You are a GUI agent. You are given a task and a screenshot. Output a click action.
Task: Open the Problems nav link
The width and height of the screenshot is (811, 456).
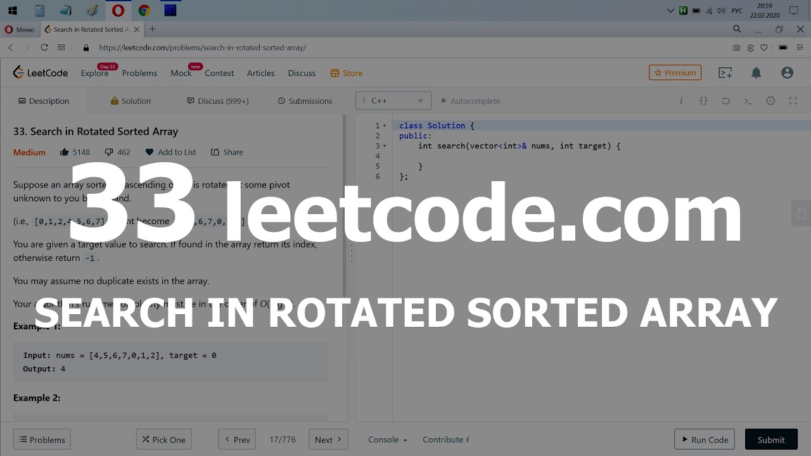[x=139, y=73]
